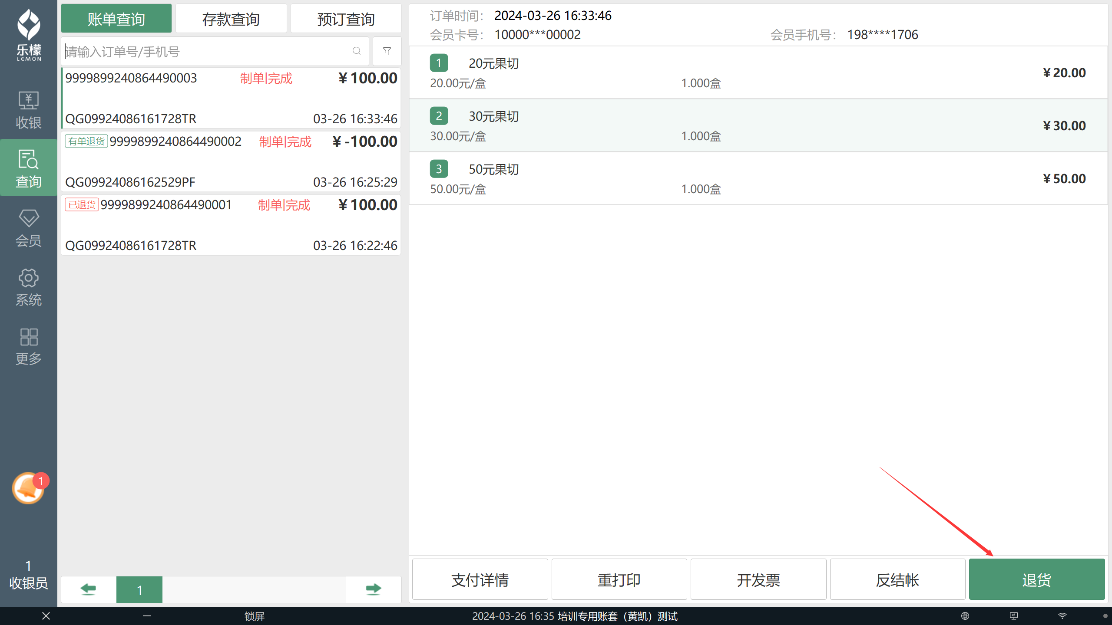Click 支付详情 button
Viewport: 1112px width, 625px height.
(480, 580)
